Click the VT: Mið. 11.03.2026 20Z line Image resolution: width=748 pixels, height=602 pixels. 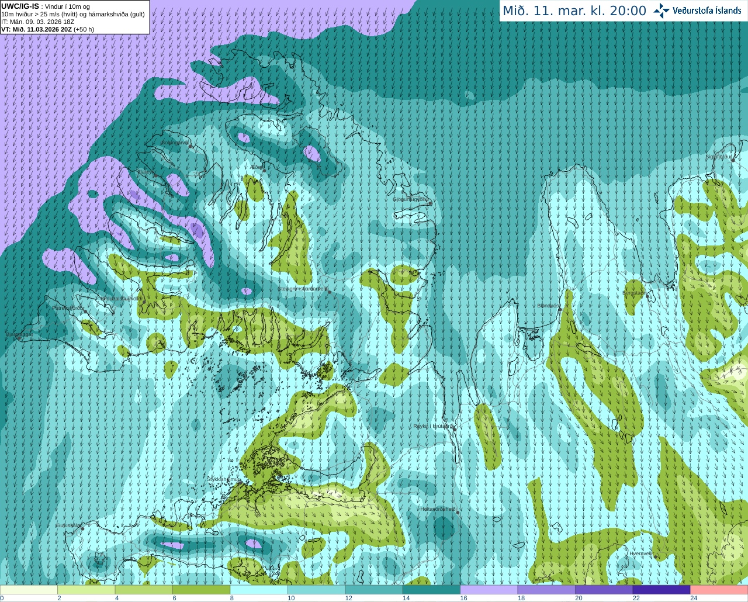coord(47,29)
